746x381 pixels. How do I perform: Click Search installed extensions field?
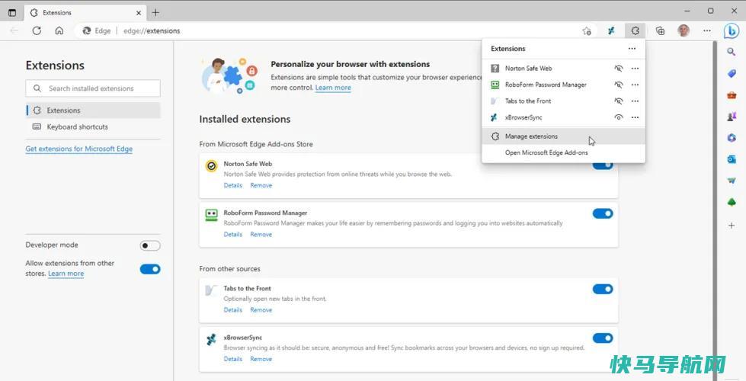[93, 88]
